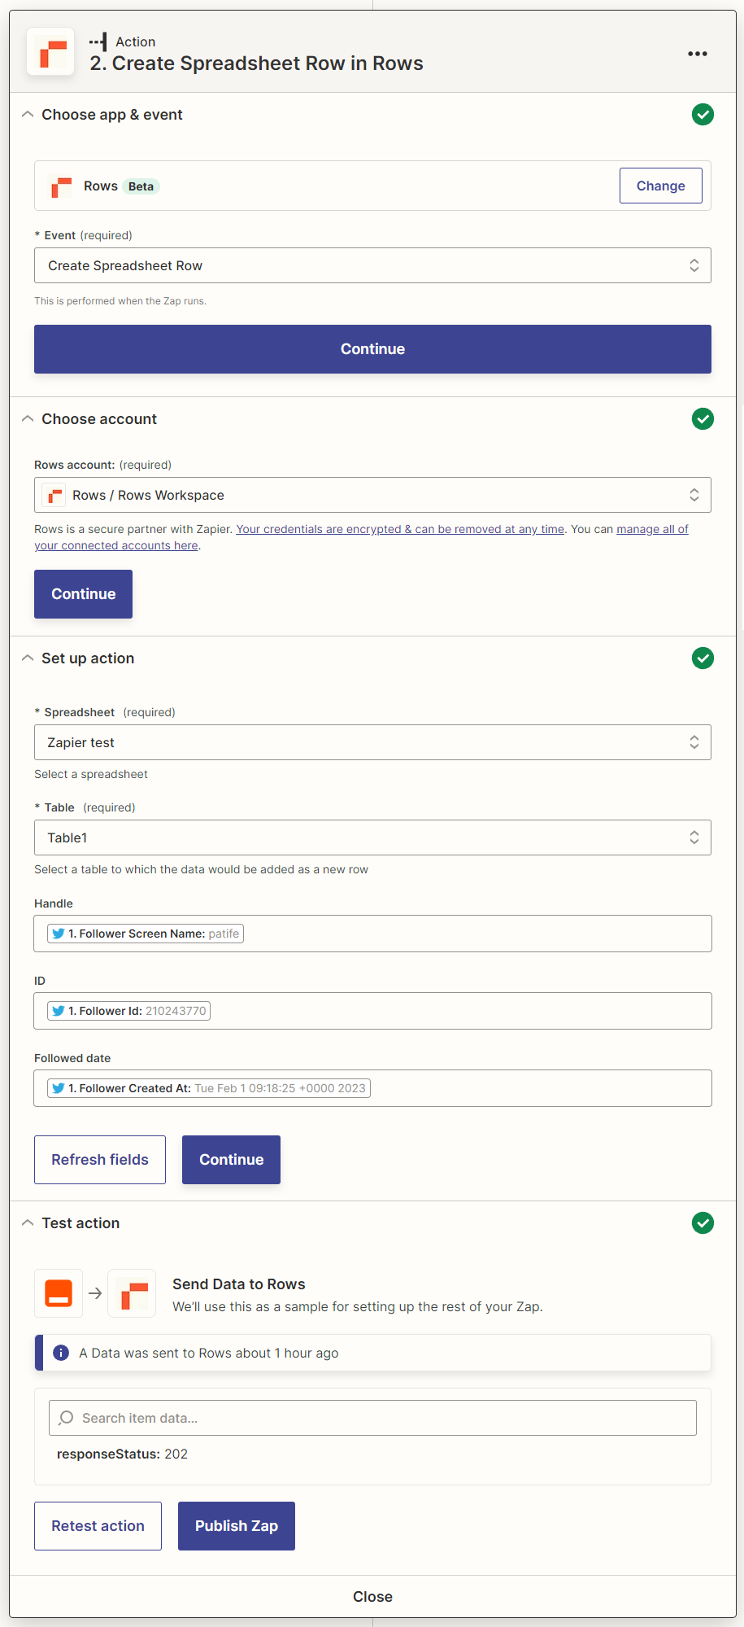
Task: Collapse the Choose app & event section
Action: point(28,115)
